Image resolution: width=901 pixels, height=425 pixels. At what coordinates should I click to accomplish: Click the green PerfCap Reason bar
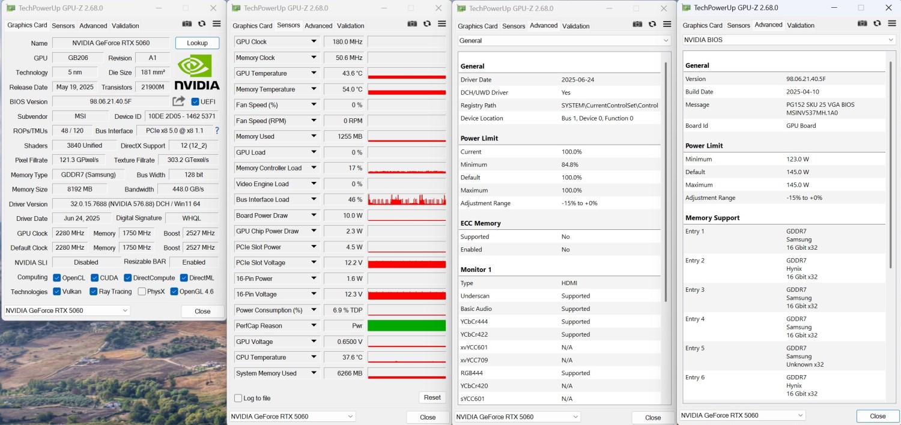click(407, 326)
